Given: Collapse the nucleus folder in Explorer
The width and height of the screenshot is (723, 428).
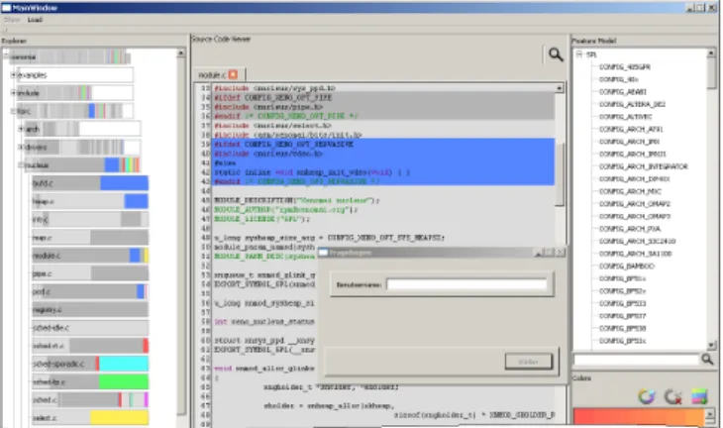Looking at the screenshot, I should tap(21, 164).
